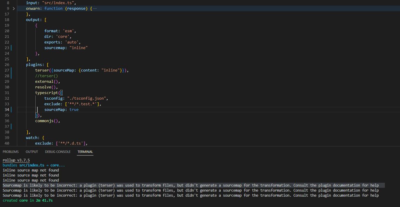Click the tsconfig "./tsconfig.json" line

coord(76,98)
